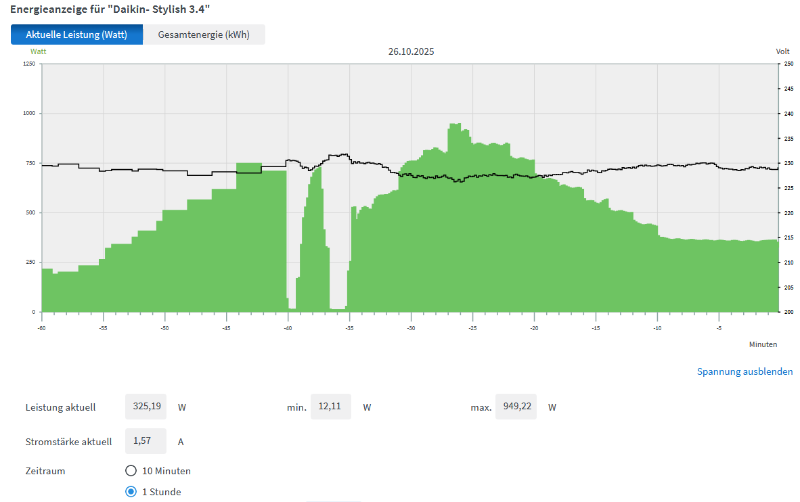The width and height of the screenshot is (800, 502).
Task: Click the Energieanzeige für Daikin heading
Action: [105, 11]
